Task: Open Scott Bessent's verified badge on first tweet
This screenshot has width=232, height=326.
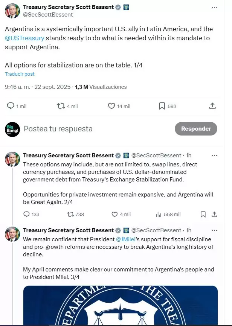Action: [x=118, y=7]
